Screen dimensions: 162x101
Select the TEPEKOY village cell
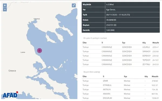(146, 60)
